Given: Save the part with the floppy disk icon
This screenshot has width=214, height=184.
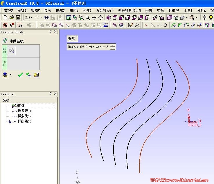Looking at the screenshot, I should click(18, 17).
